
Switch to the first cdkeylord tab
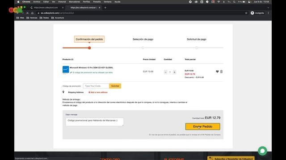coord(46,8)
